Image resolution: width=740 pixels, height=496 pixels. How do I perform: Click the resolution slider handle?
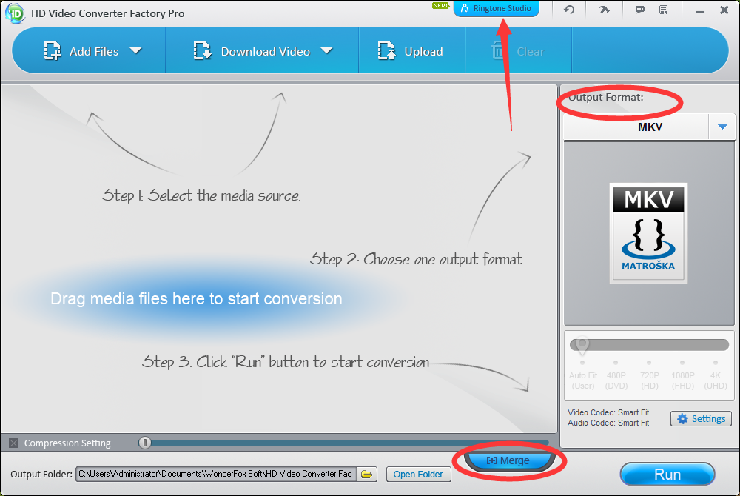point(582,346)
